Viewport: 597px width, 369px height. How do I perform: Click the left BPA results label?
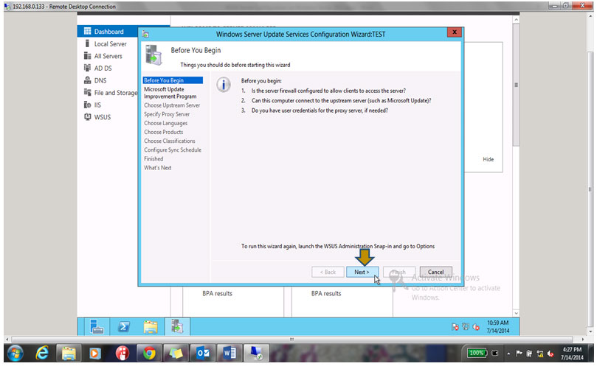217,293
